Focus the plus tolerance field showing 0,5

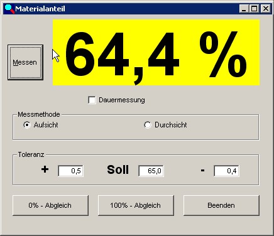click(71, 171)
